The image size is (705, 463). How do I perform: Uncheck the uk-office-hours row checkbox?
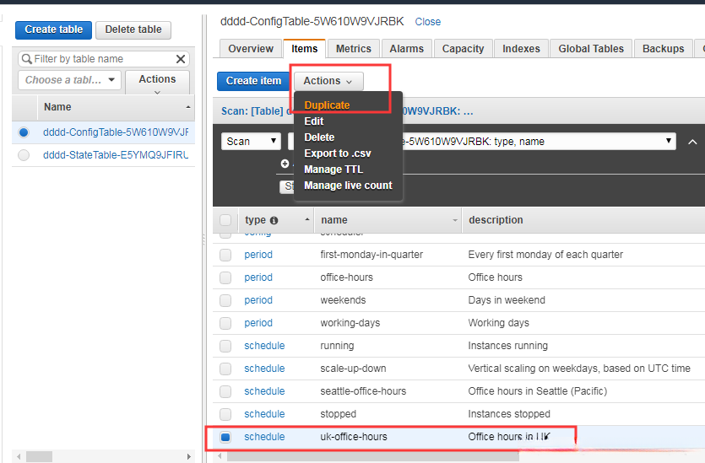225,437
